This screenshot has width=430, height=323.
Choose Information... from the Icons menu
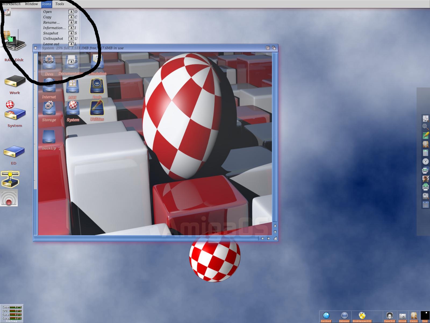click(x=54, y=28)
